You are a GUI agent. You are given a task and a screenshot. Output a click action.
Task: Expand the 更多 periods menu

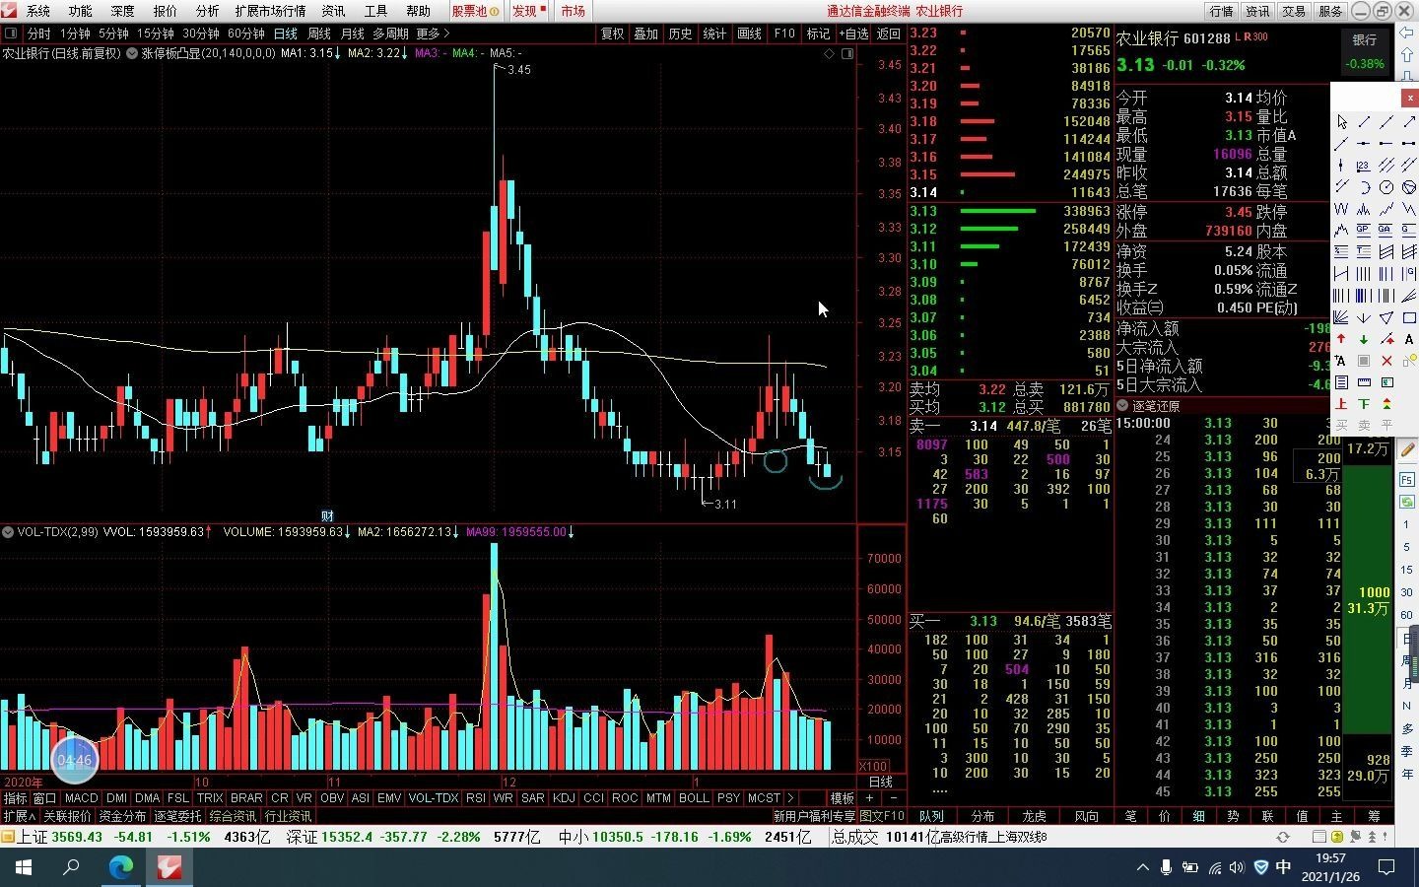433,34
